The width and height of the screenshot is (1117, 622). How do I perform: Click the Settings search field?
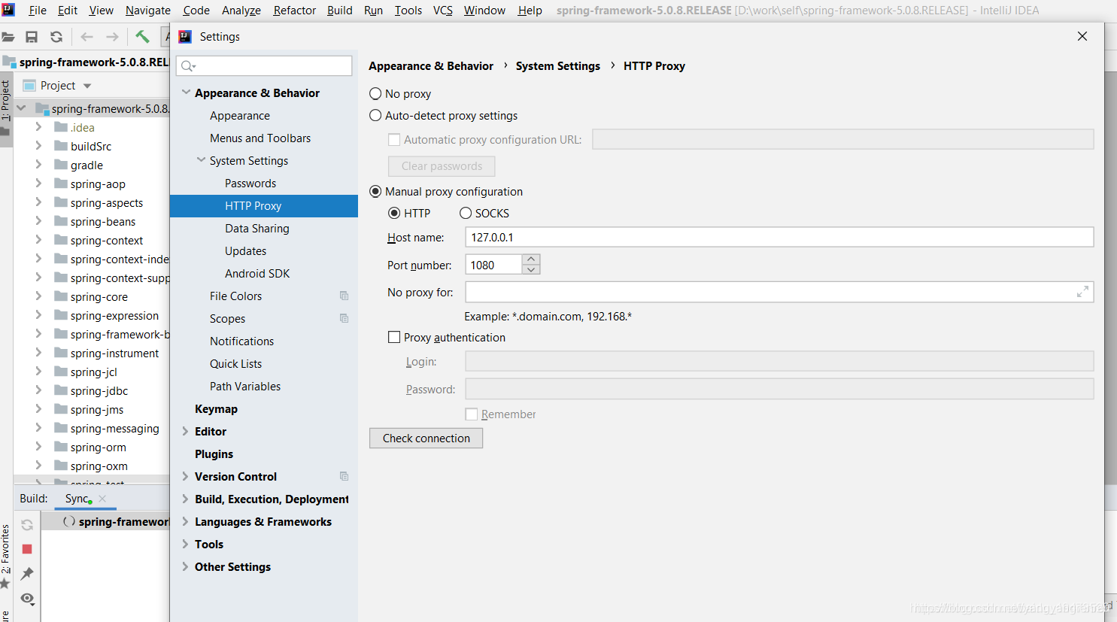[264, 66]
